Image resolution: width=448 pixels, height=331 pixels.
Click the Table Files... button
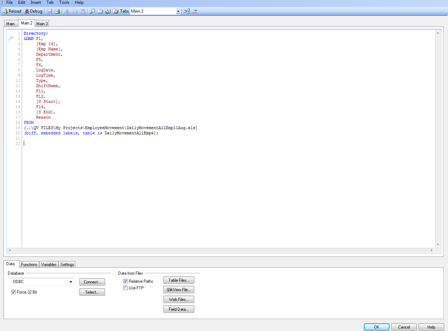pyautogui.click(x=179, y=280)
